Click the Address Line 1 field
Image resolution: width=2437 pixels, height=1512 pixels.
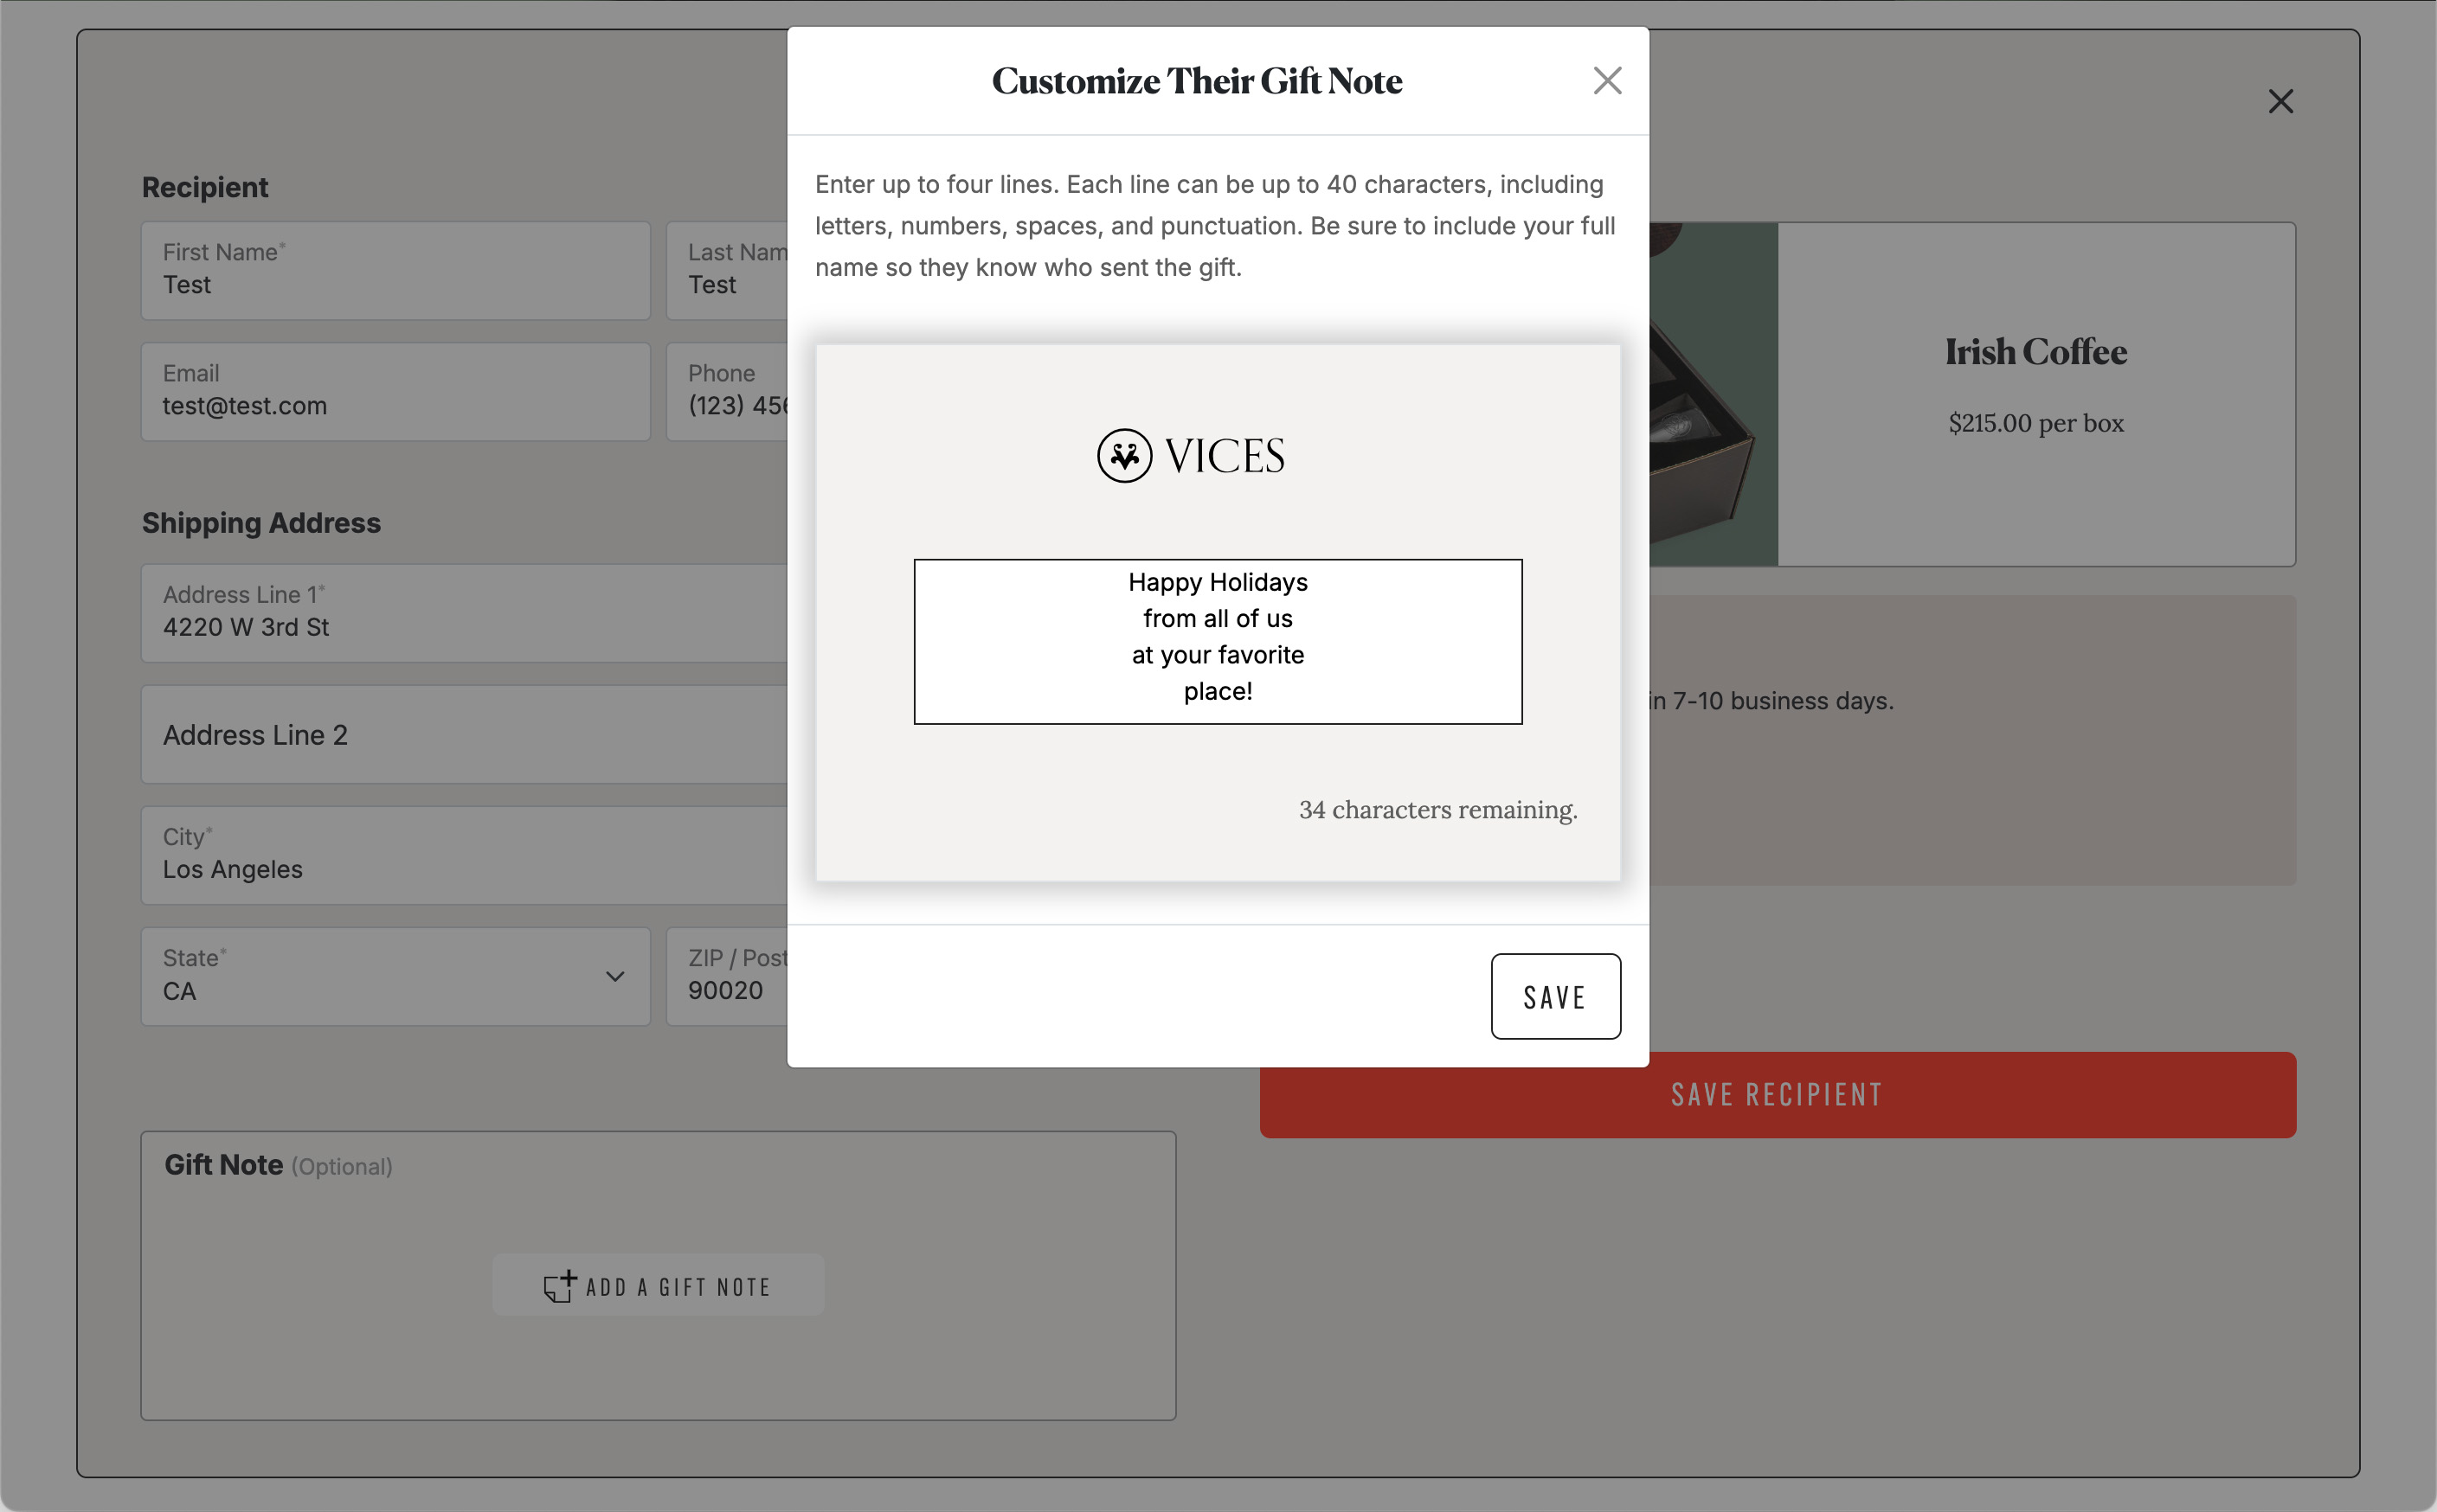tap(464, 613)
